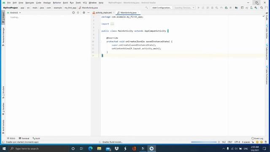The height and width of the screenshot is (152, 270).
Task: Click the collapse all icon in Project panel
Action: coord(78,13)
